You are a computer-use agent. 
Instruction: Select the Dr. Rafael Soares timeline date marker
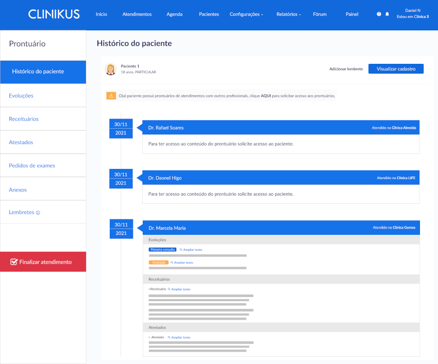click(x=121, y=129)
